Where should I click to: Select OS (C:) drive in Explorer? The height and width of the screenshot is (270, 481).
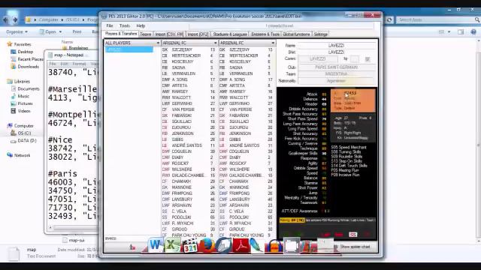click(x=24, y=133)
